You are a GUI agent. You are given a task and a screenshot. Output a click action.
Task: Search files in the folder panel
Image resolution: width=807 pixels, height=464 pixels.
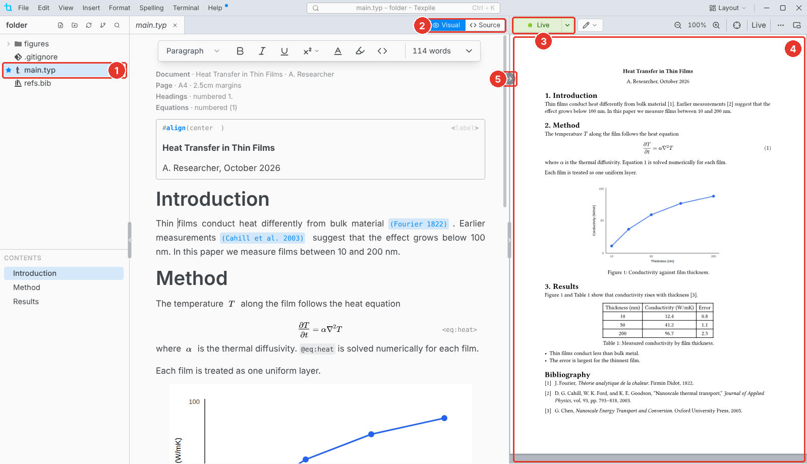(x=117, y=25)
